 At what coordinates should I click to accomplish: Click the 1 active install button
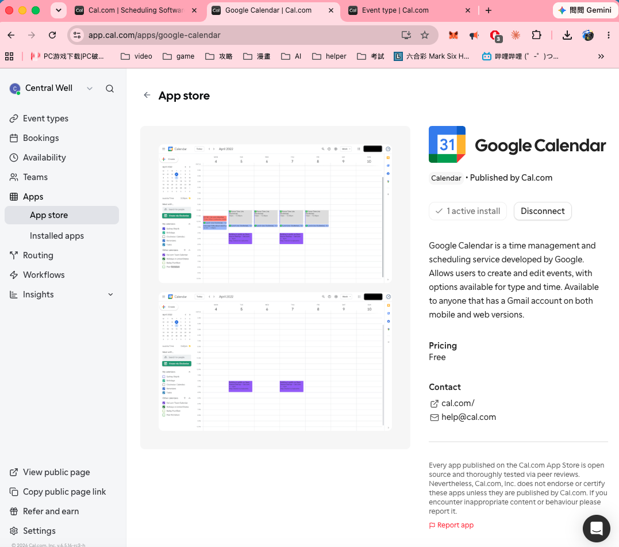(x=467, y=211)
